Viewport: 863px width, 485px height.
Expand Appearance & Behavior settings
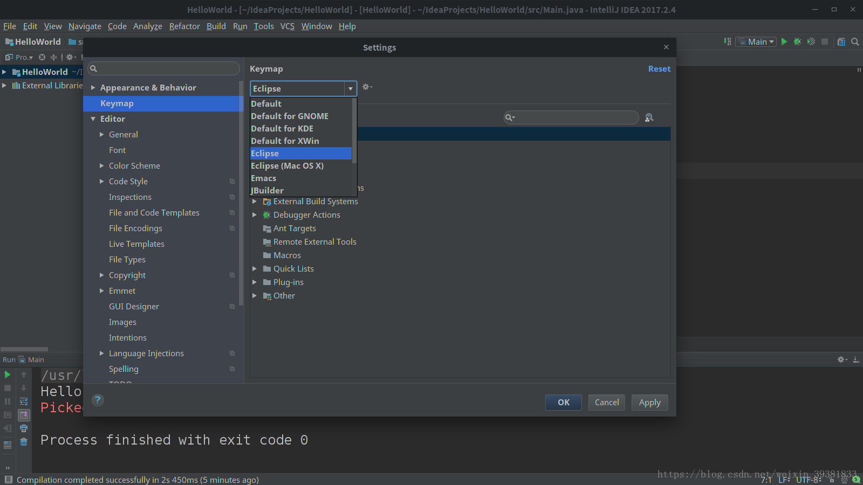click(x=93, y=88)
